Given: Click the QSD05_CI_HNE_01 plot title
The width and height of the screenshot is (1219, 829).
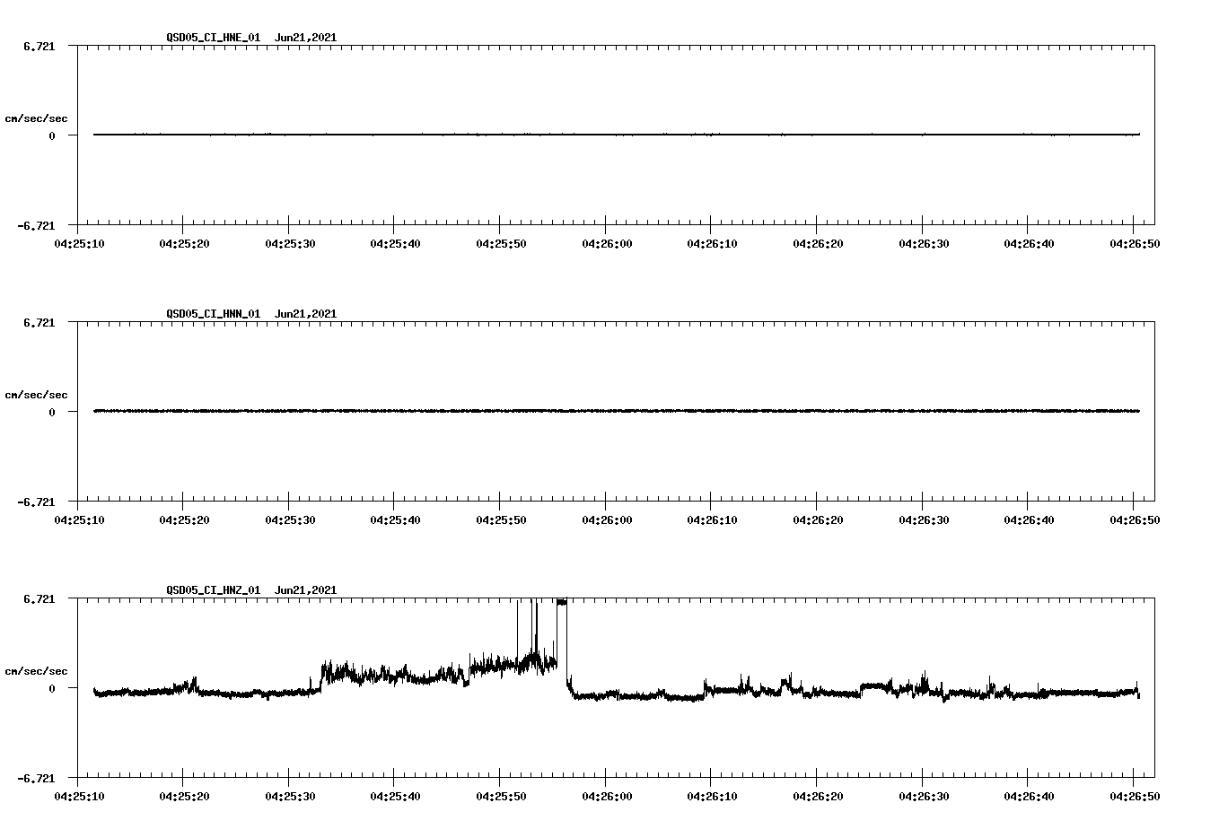Looking at the screenshot, I should [x=214, y=38].
